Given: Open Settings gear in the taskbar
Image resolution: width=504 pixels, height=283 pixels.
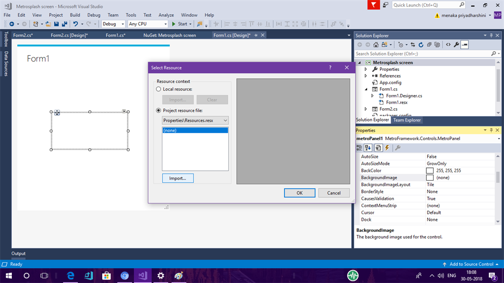Looking at the screenshot, I should [x=160, y=276].
